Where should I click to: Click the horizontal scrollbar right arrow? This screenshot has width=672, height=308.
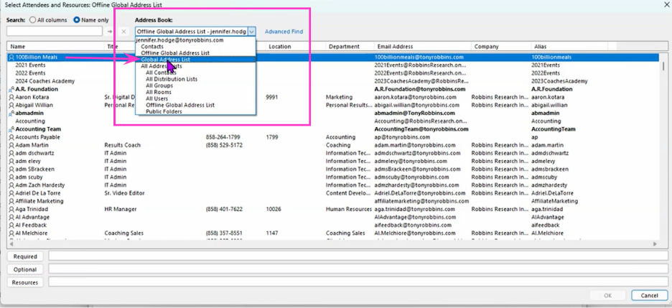[x=655, y=244]
